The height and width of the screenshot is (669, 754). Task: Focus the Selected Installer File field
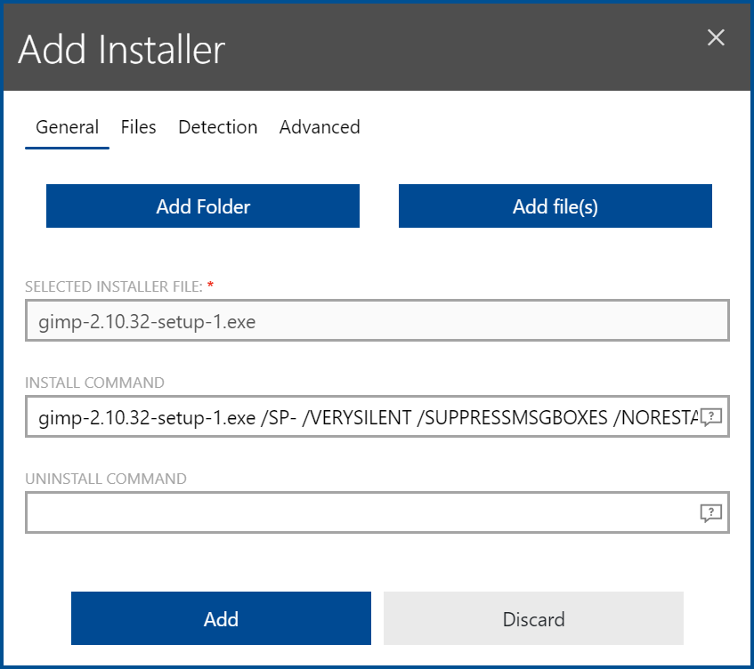377,320
